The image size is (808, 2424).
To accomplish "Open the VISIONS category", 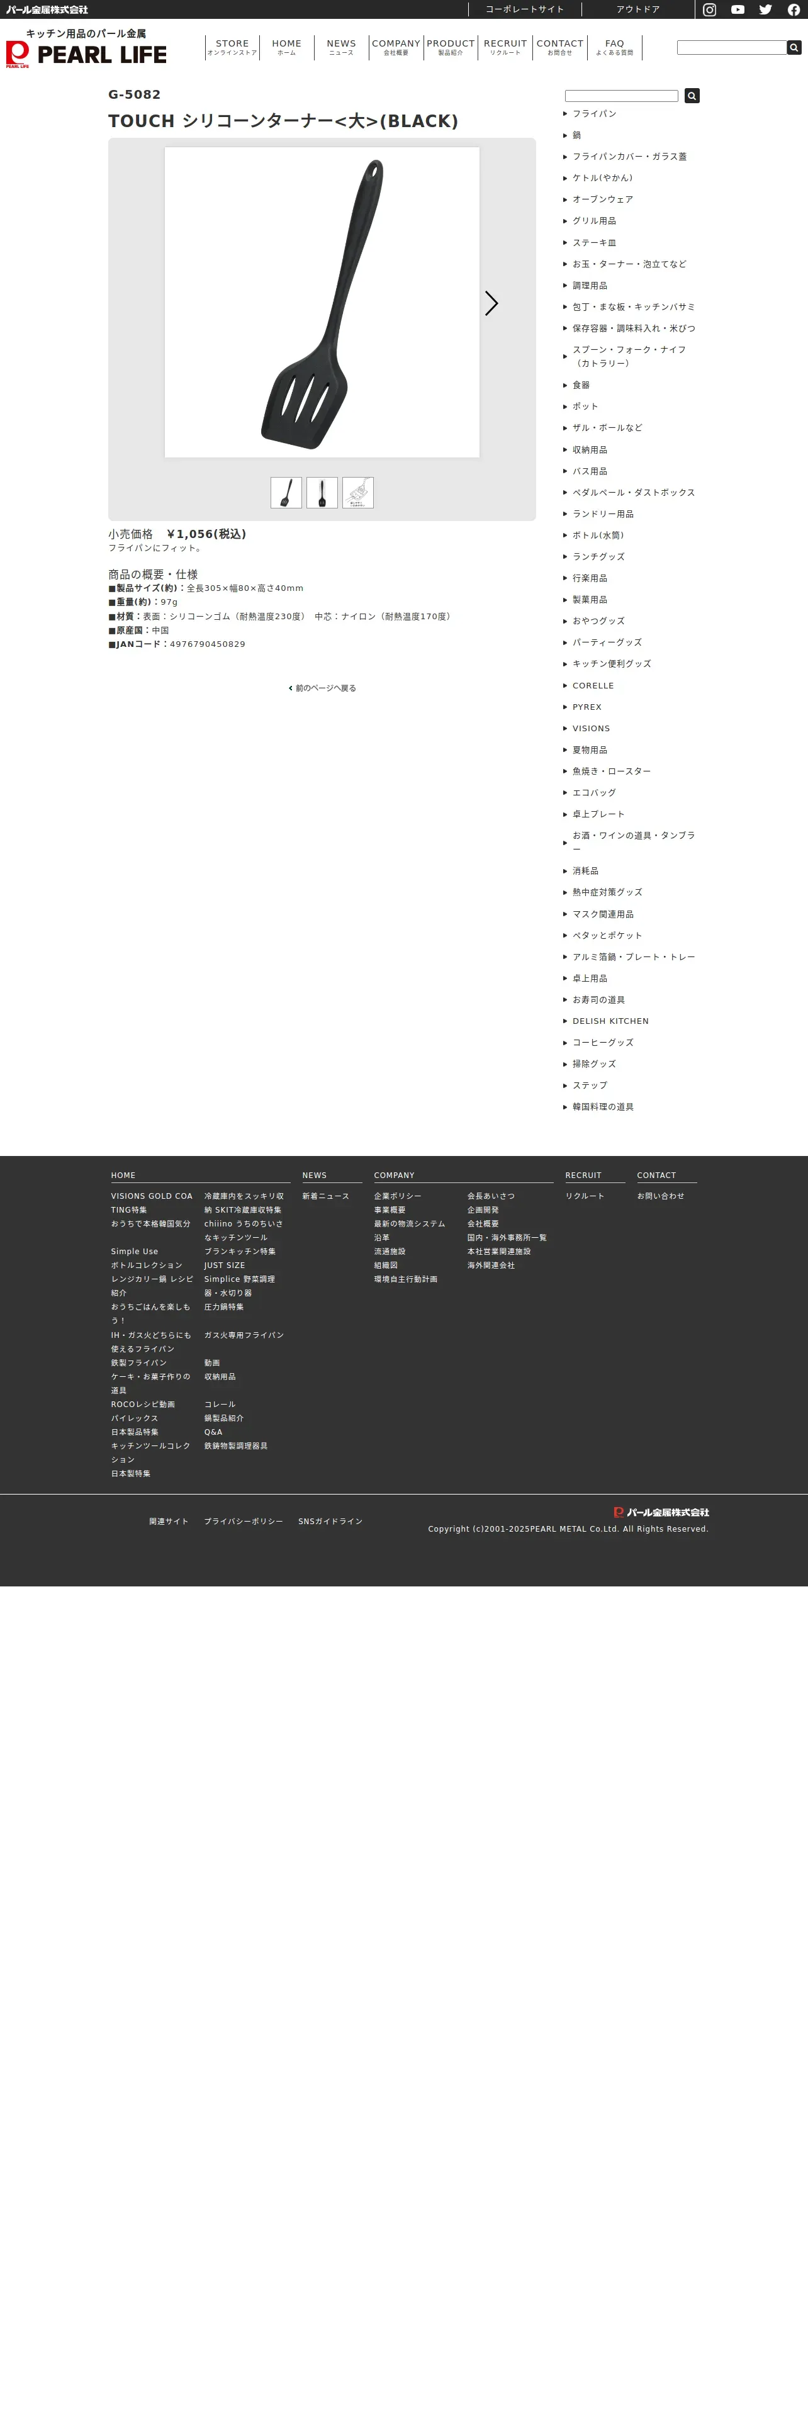I will pos(591,728).
